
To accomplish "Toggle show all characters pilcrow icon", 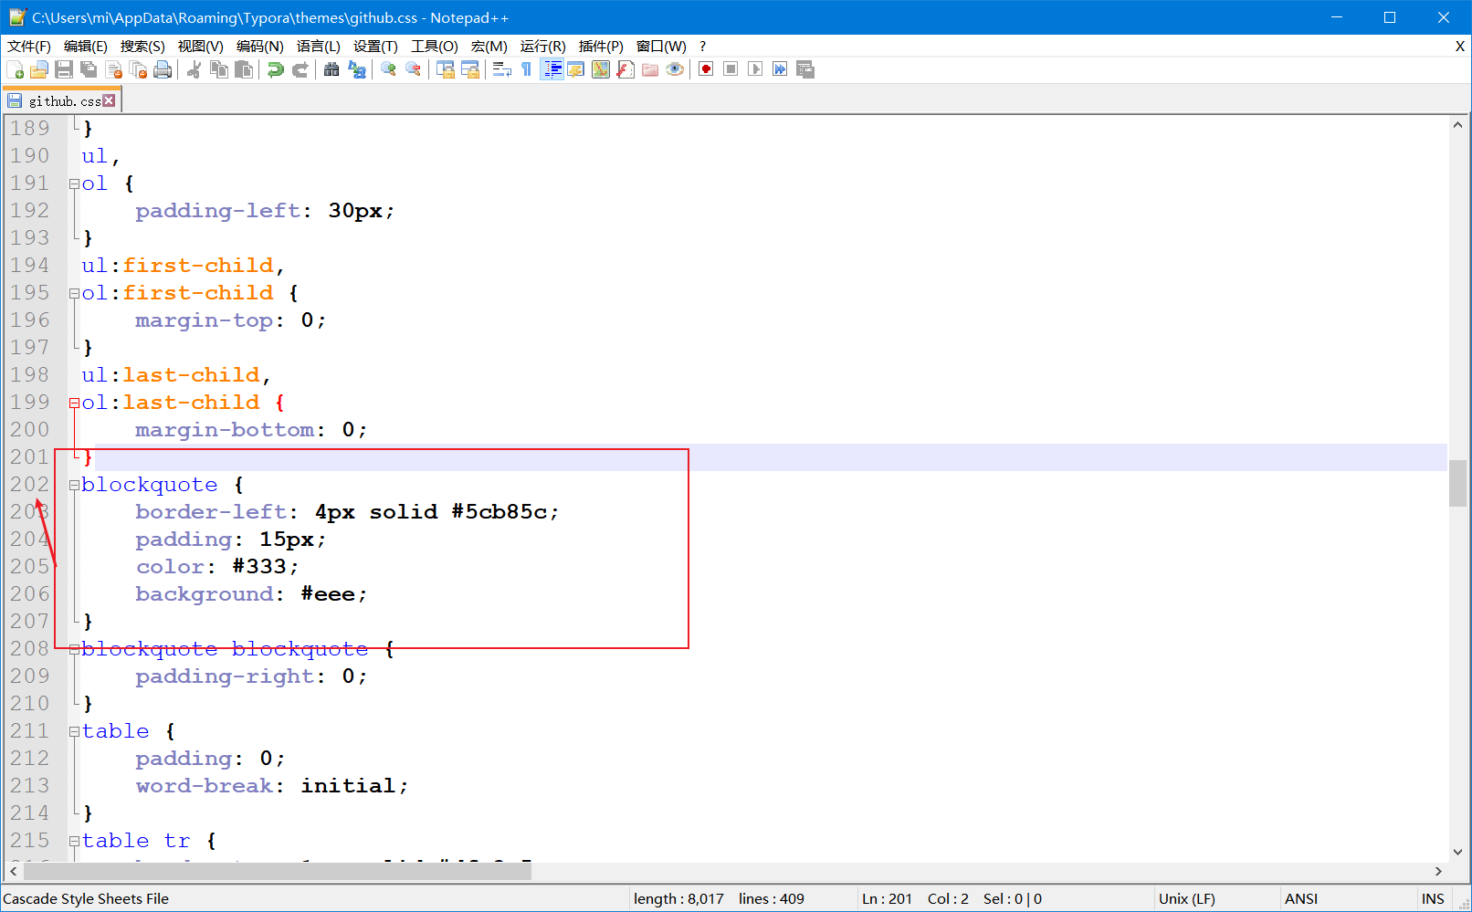I will pyautogui.click(x=526, y=69).
